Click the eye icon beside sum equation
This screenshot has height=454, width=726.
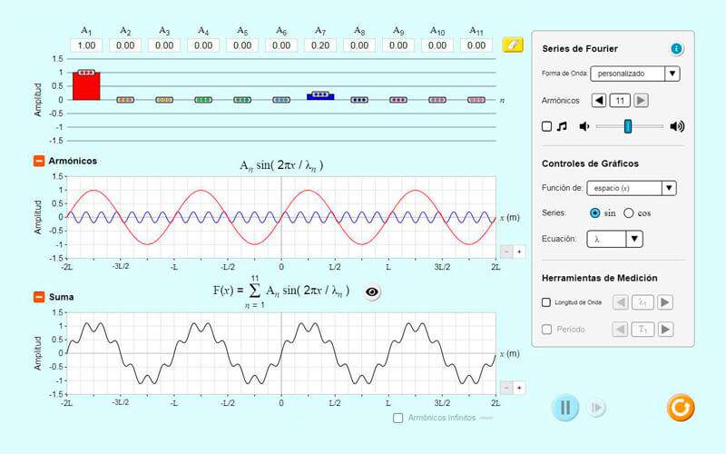click(x=372, y=291)
